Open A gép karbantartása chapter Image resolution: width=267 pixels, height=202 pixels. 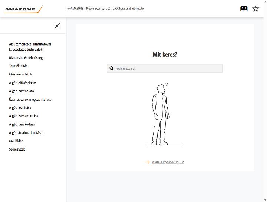click(x=24, y=116)
